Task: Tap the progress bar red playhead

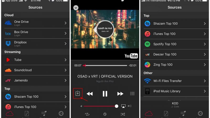Action: click(x=85, y=65)
